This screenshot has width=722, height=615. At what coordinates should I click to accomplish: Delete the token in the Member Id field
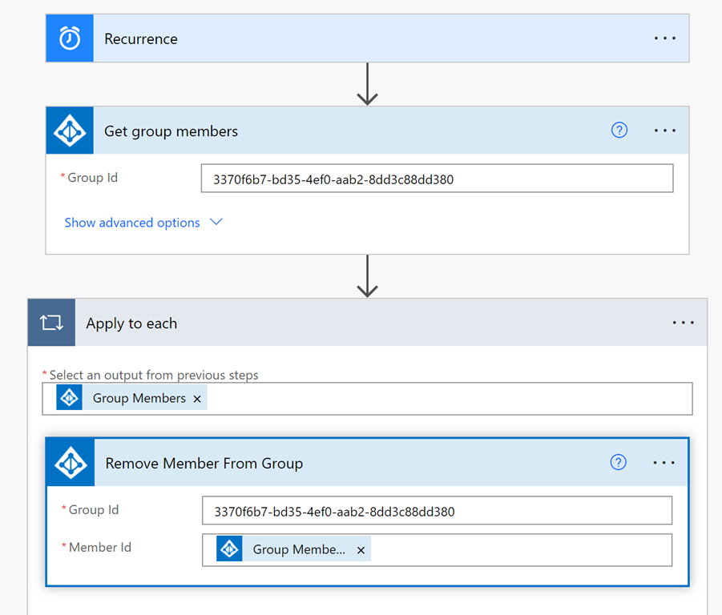361,550
